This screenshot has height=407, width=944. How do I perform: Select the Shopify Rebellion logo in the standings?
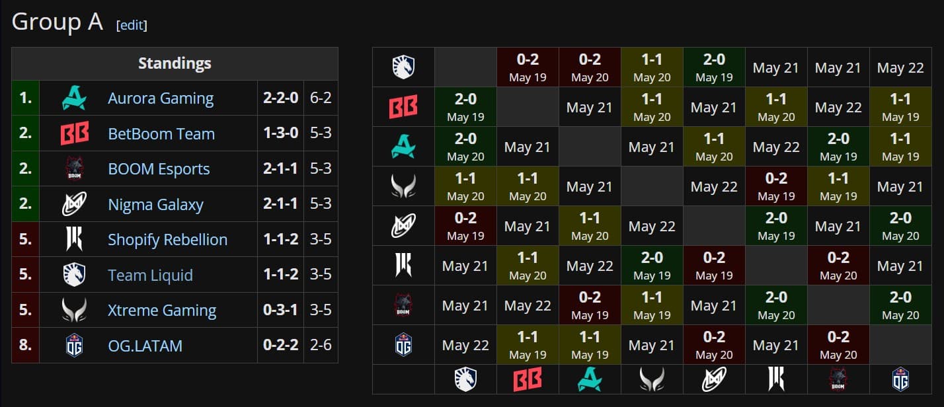[76, 239]
